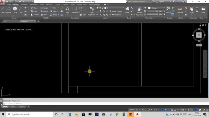209x117 pixels.
Task: Click the Group tool
Action: point(169,10)
